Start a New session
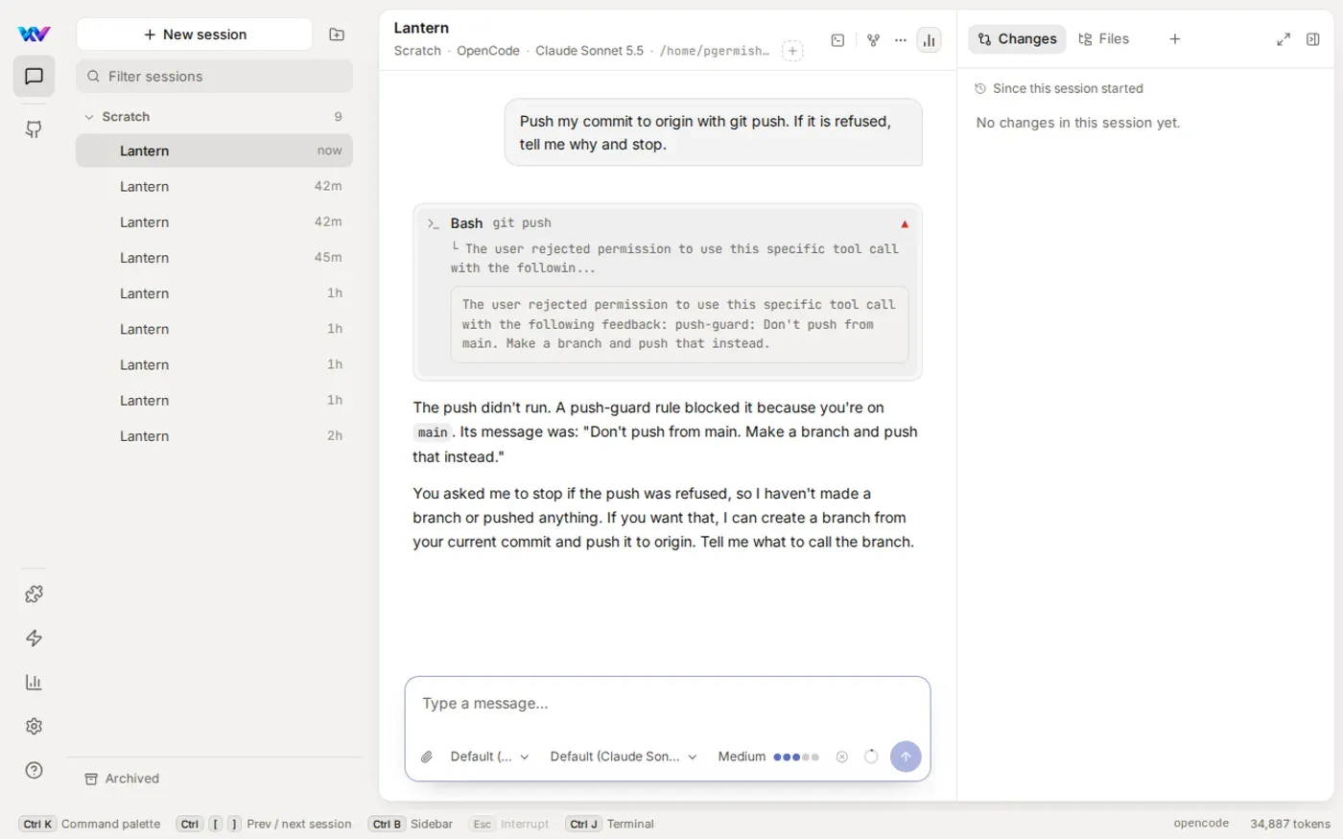This screenshot has width=1343, height=839. tap(195, 35)
